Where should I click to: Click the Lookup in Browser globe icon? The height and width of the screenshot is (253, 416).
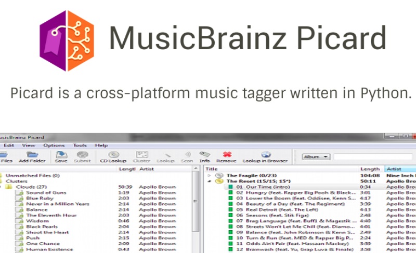266,154
